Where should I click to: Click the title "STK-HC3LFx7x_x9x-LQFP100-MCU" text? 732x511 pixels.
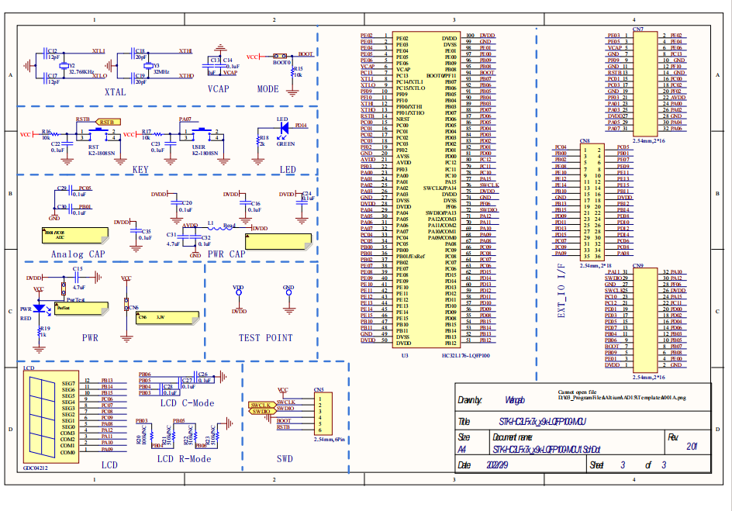click(543, 422)
